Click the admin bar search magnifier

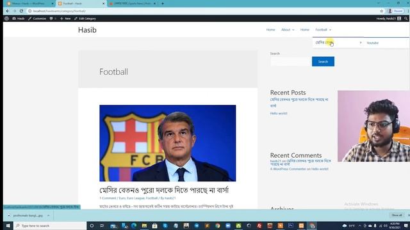pos(406,19)
